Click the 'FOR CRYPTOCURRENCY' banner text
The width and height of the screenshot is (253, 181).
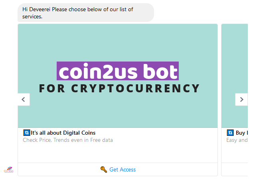(x=119, y=88)
